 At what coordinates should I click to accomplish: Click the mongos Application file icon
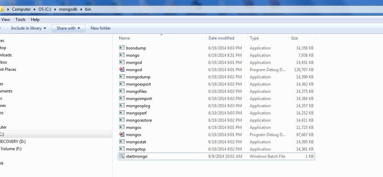tap(122, 127)
